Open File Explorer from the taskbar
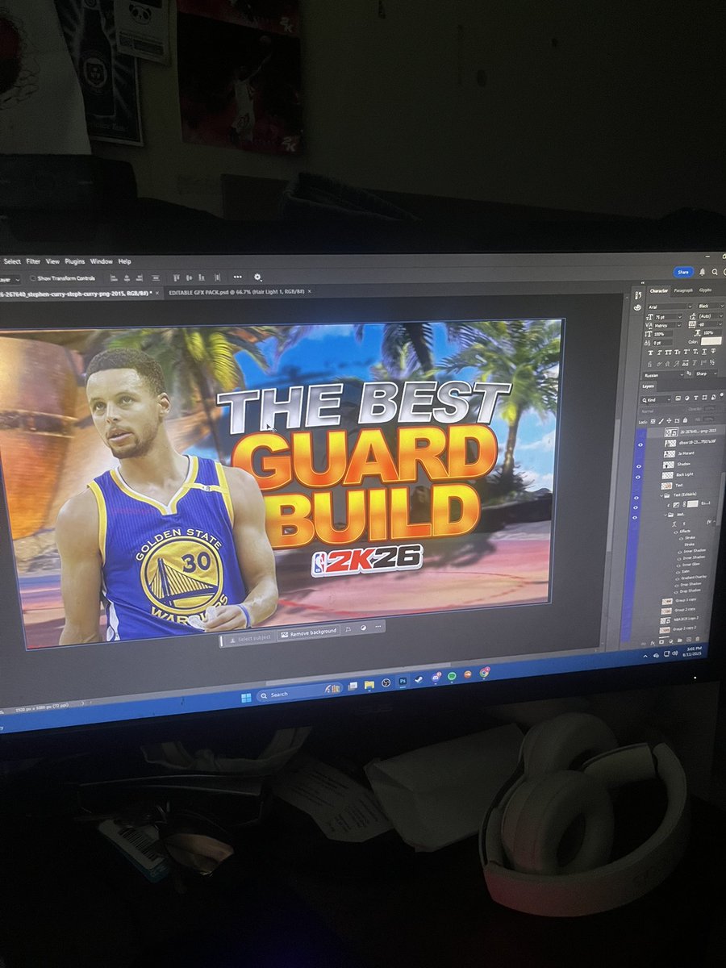 (369, 685)
